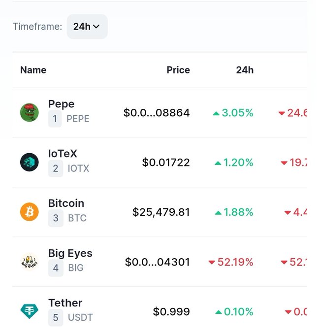
Task: Click the red down arrow beside 52.19%
Action: 212,262
